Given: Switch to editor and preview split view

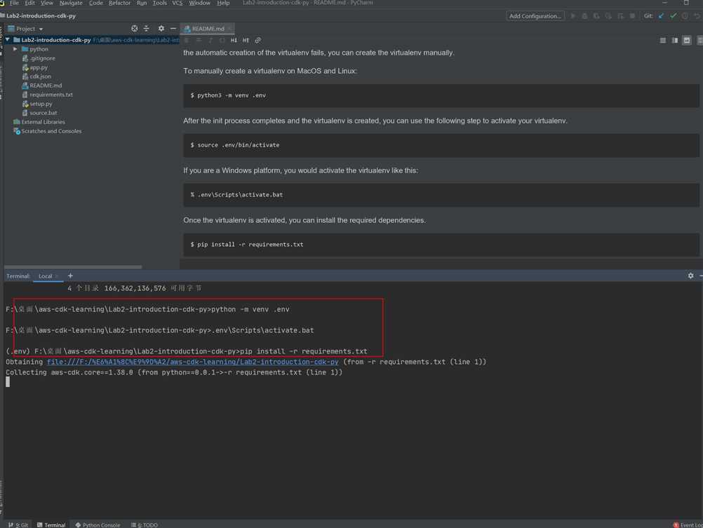Looking at the screenshot, I should [x=675, y=41].
